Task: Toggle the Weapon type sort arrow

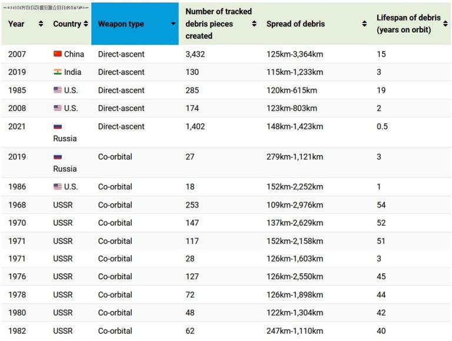Action: coord(173,24)
